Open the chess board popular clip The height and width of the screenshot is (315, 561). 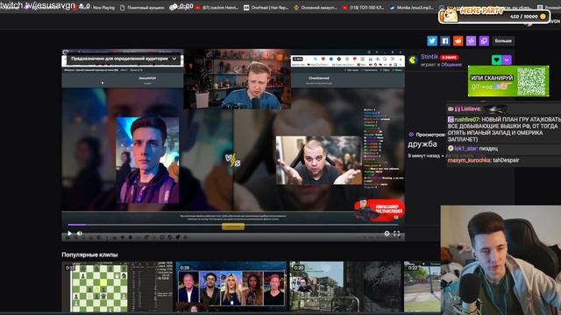(117, 287)
